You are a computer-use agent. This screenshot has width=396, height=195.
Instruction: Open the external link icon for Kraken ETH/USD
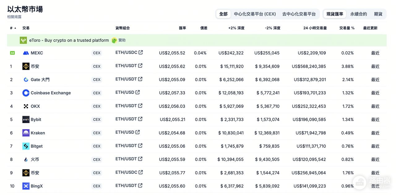click(138, 132)
